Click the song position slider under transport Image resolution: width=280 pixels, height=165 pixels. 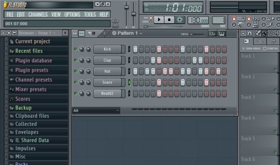[x=164, y=27]
